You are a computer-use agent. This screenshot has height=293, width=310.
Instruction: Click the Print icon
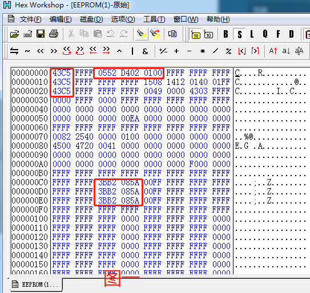click(54, 34)
